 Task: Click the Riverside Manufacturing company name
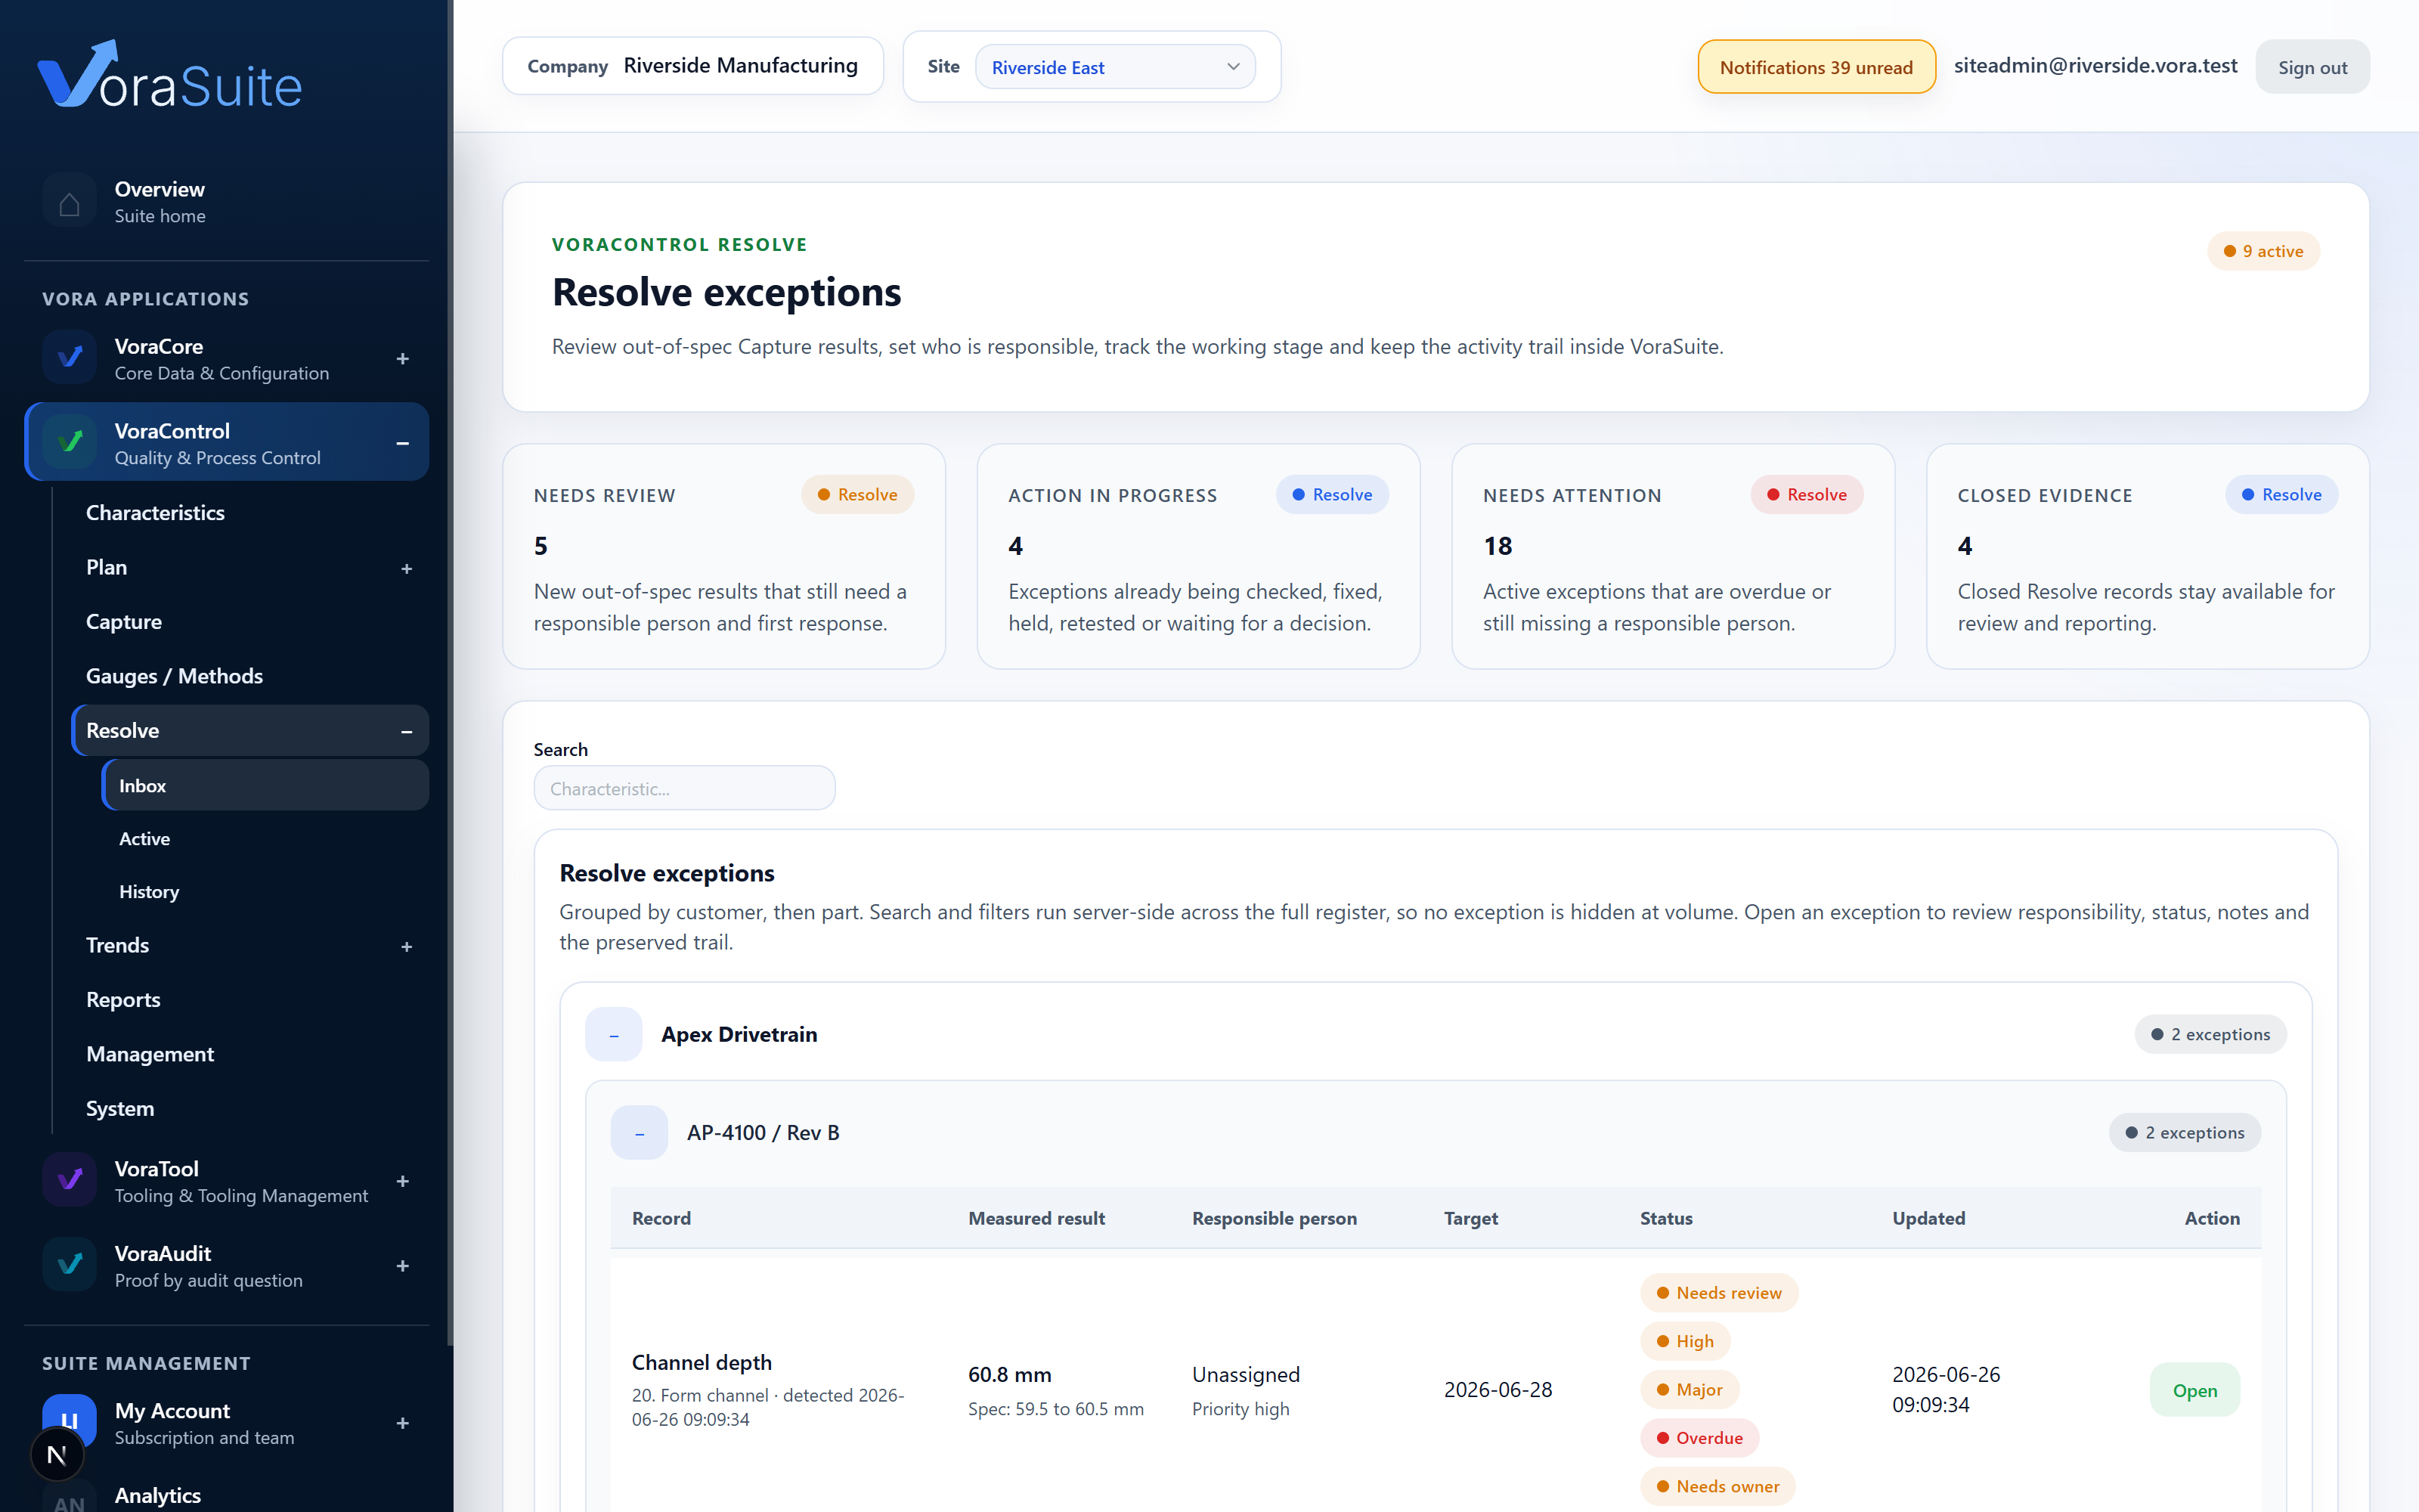pyautogui.click(x=740, y=65)
